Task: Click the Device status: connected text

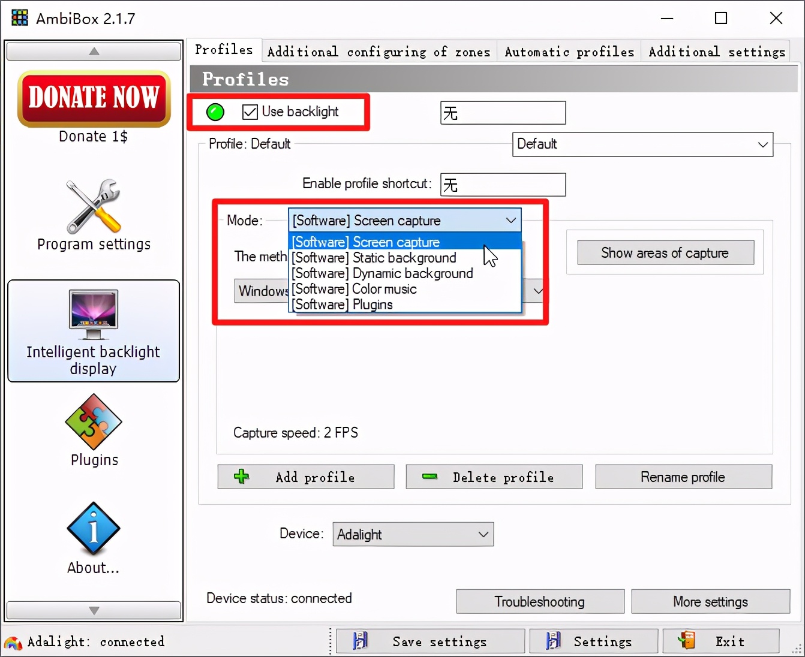Action: (280, 598)
